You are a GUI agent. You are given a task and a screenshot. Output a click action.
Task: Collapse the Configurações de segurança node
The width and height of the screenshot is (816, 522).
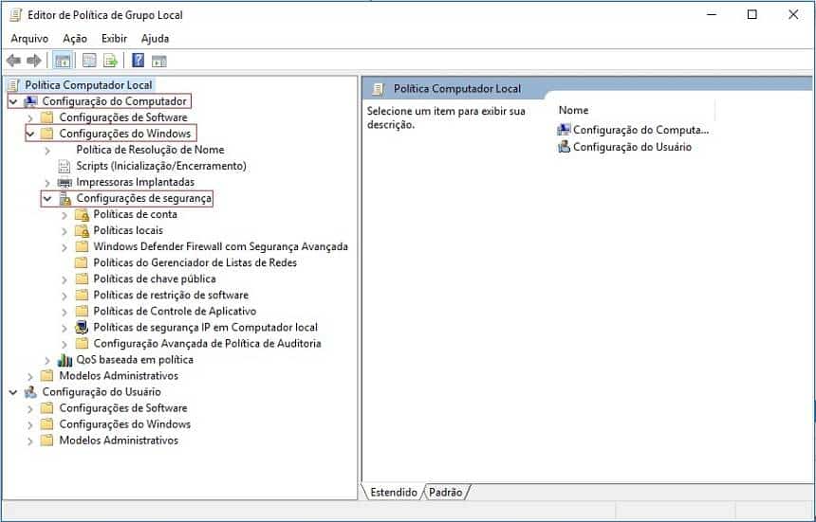click(47, 198)
